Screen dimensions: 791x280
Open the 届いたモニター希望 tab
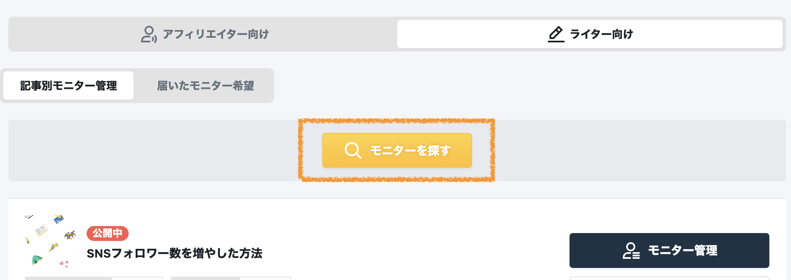[206, 86]
